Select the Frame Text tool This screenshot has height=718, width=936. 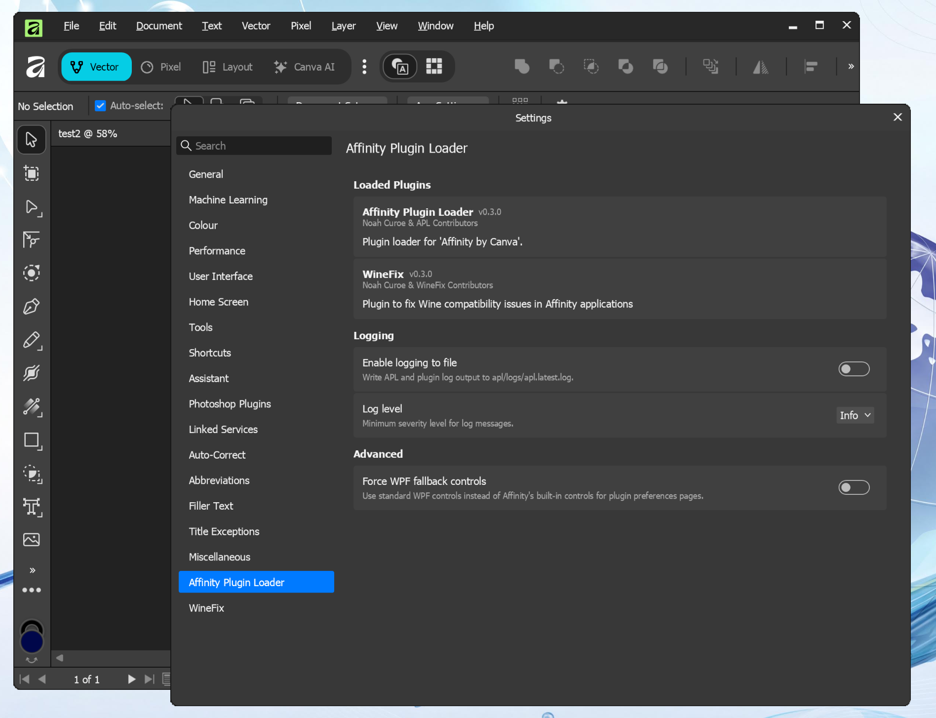coord(31,507)
